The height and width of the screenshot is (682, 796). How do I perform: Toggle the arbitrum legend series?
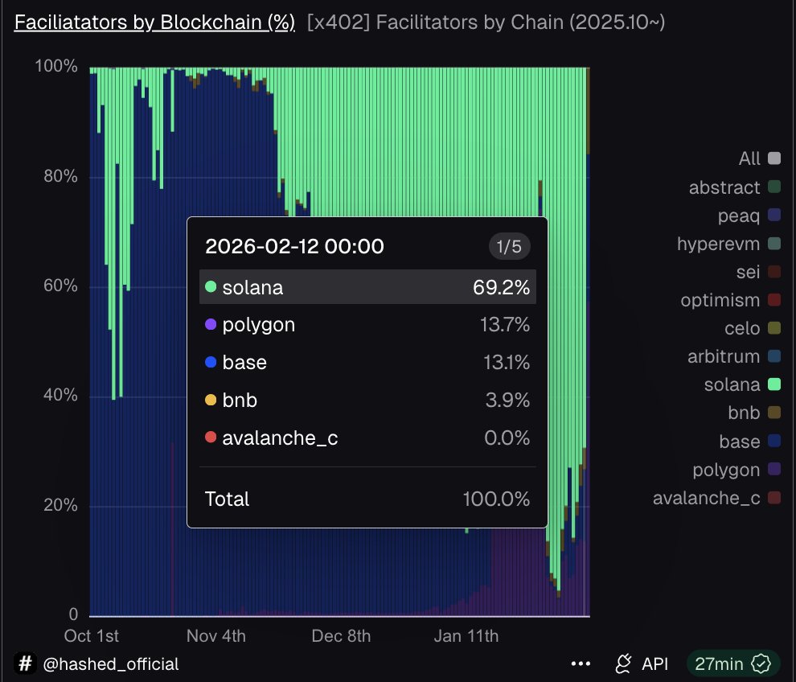click(x=734, y=356)
